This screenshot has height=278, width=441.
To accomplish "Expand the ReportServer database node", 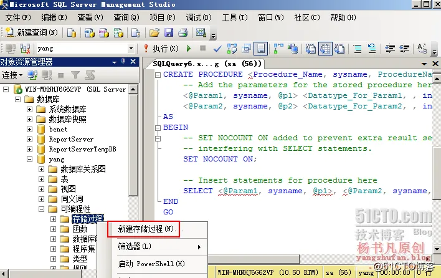I will (x=29, y=139).
